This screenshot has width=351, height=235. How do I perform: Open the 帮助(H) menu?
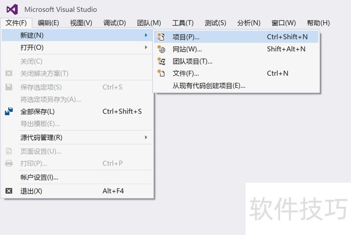click(319, 23)
